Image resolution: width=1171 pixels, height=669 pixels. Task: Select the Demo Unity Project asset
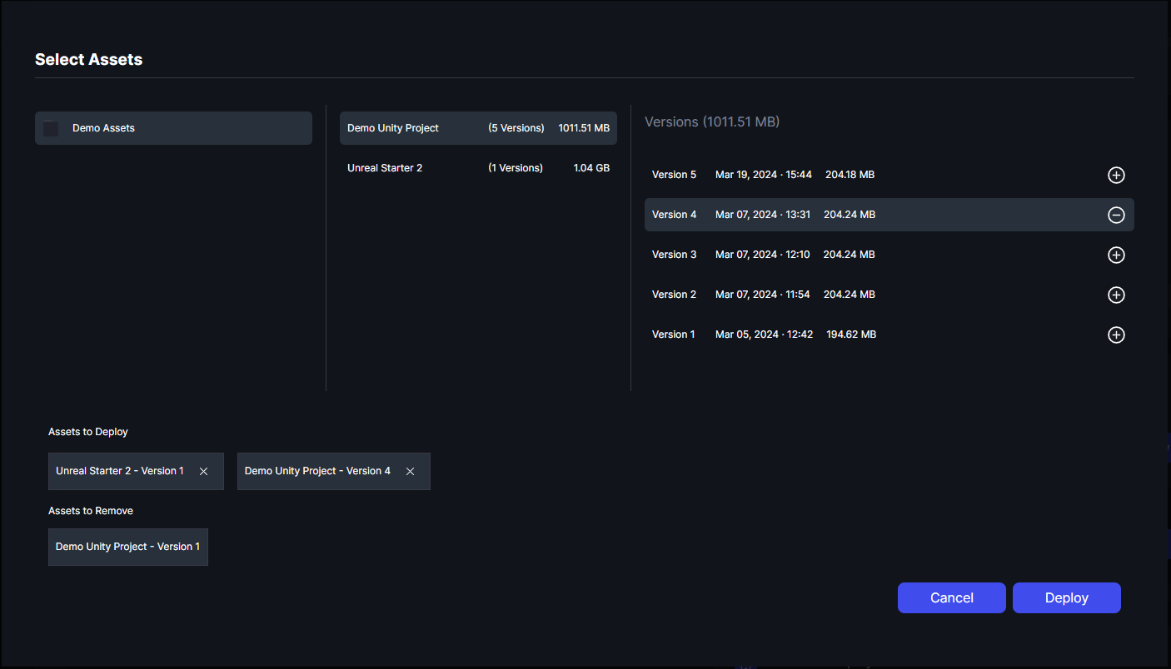point(478,128)
